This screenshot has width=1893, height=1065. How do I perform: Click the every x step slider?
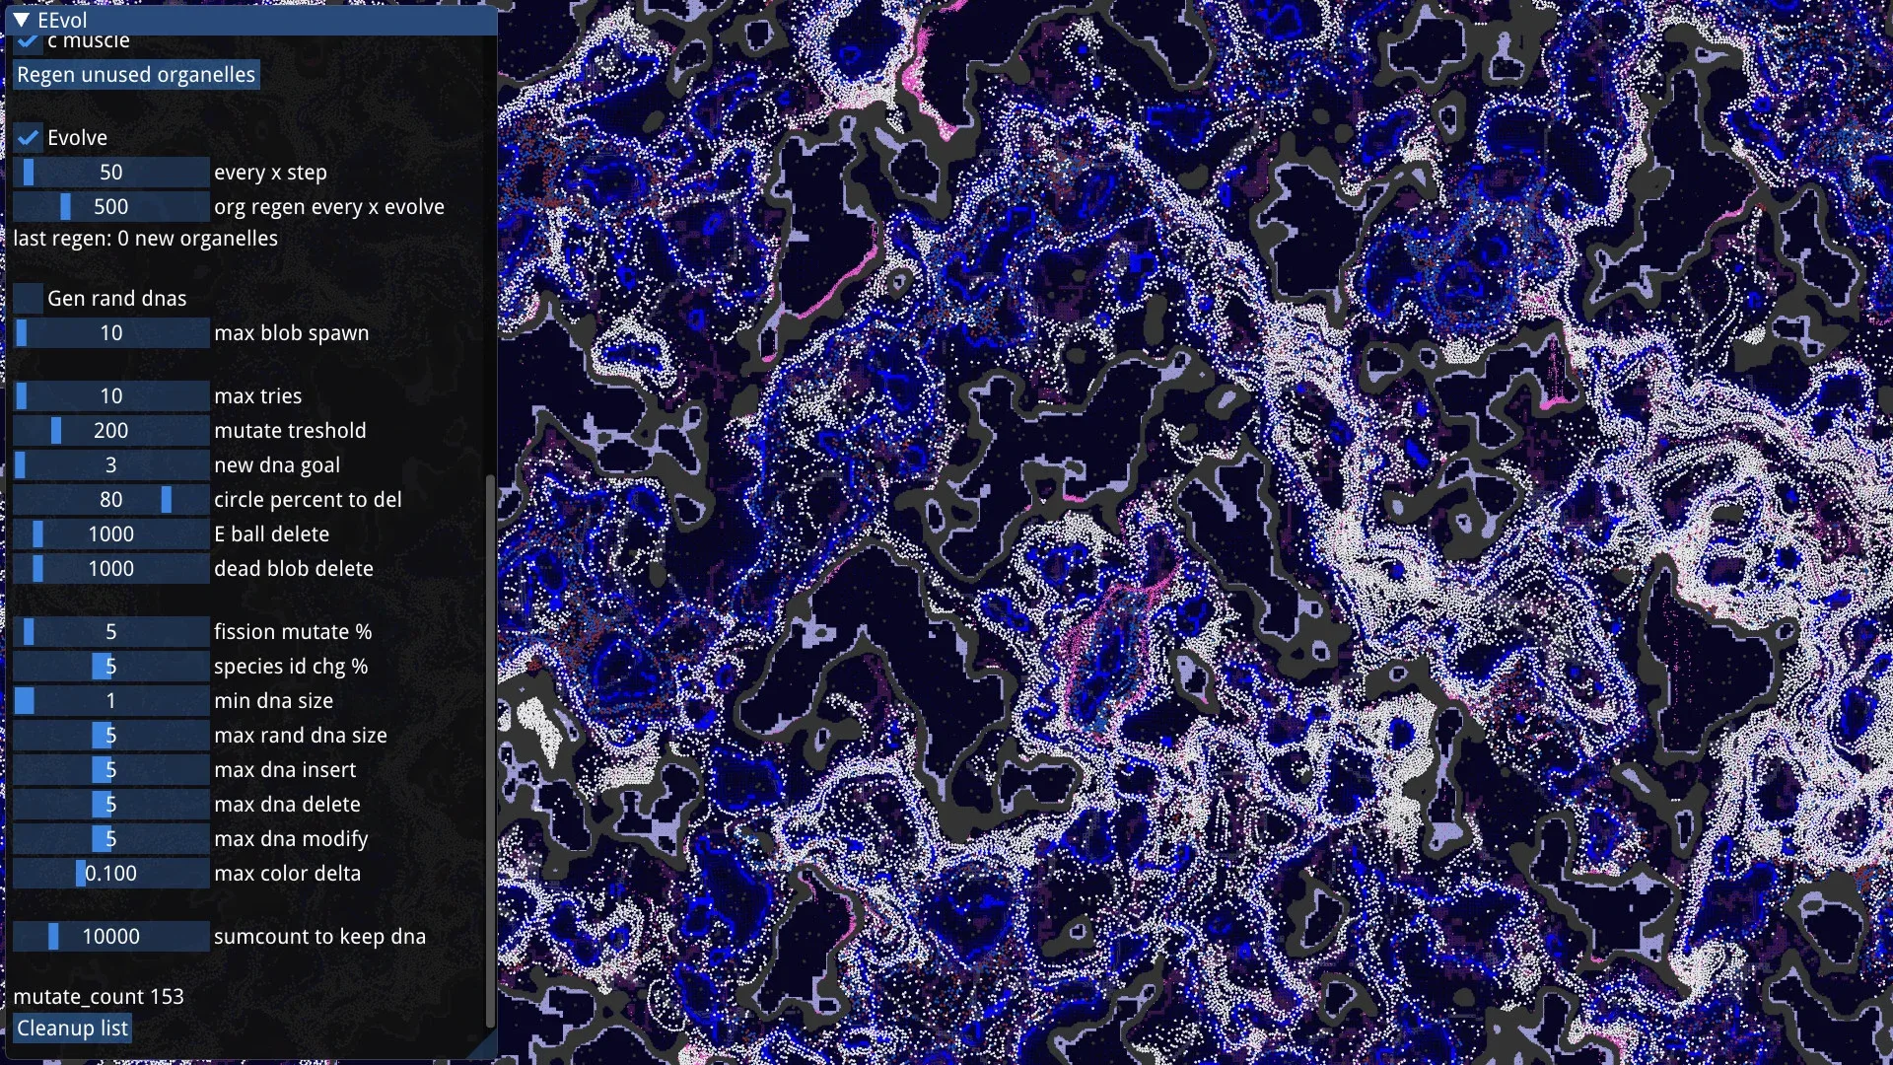110,173
